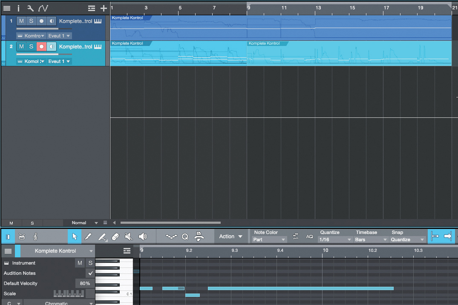Arm record on track 1
The width and height of the screenshot is (458, 305).
click(x=41, y=21)
